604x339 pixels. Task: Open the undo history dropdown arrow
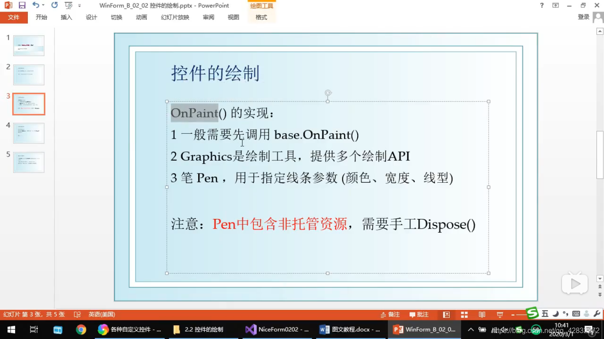click(x=43, y=5)
